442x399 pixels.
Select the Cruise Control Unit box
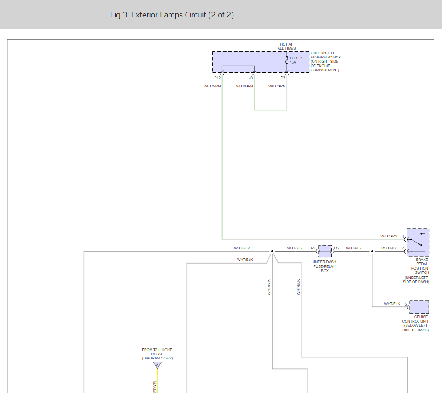point(419,307)
